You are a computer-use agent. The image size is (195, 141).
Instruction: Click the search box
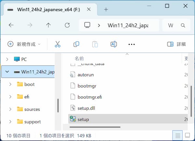point(176,25)
